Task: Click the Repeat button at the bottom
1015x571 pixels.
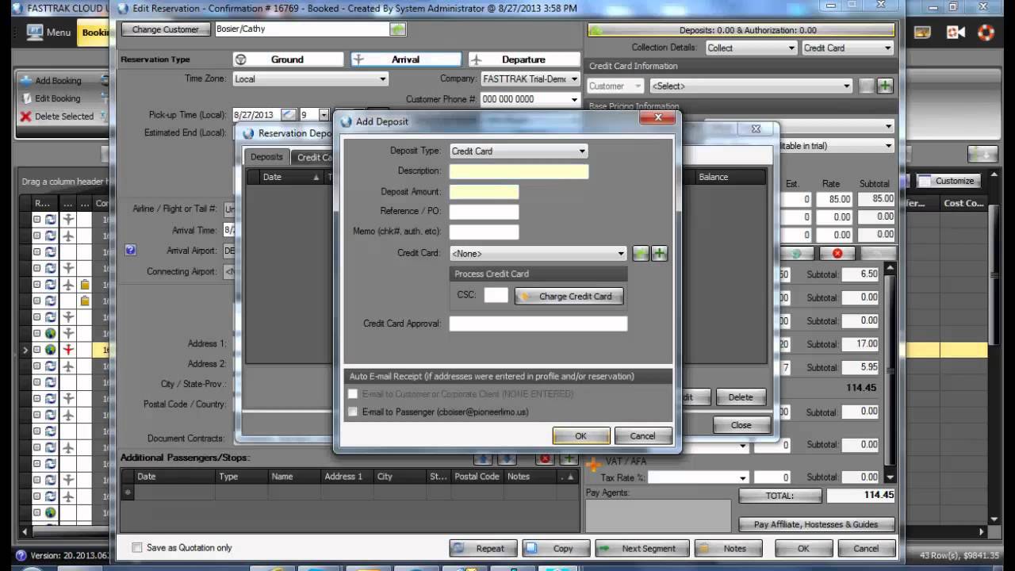Action: coord(483,548)
